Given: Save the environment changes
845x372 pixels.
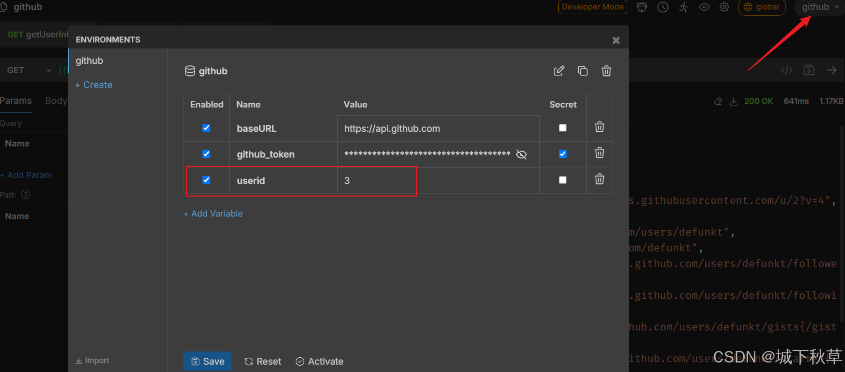Looking at the screenshot, I should 207,361.
